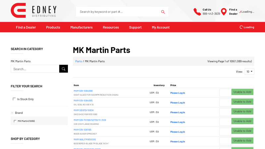The image size is (265, 149).
Task: Open item MKM SB97D/108SK
Action: [84, 110]
